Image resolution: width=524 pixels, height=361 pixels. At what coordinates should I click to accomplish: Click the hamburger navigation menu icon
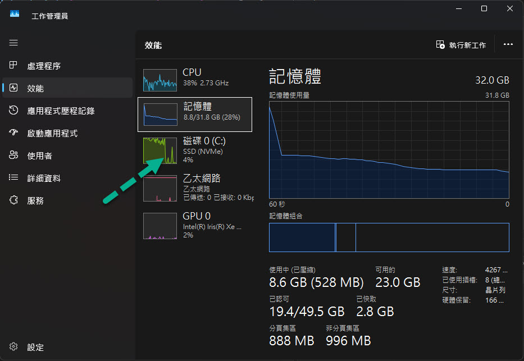13,43
